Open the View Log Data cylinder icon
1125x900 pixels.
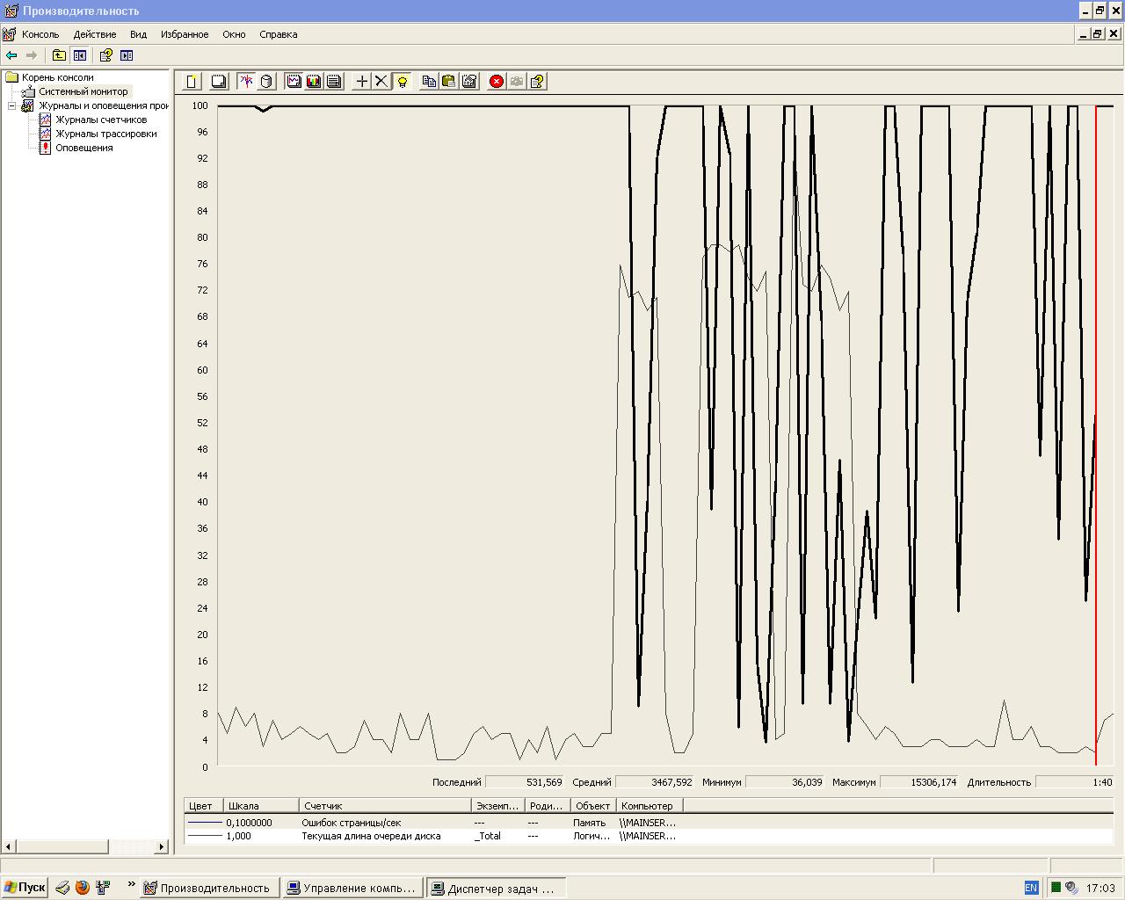(x=266, y=82)
